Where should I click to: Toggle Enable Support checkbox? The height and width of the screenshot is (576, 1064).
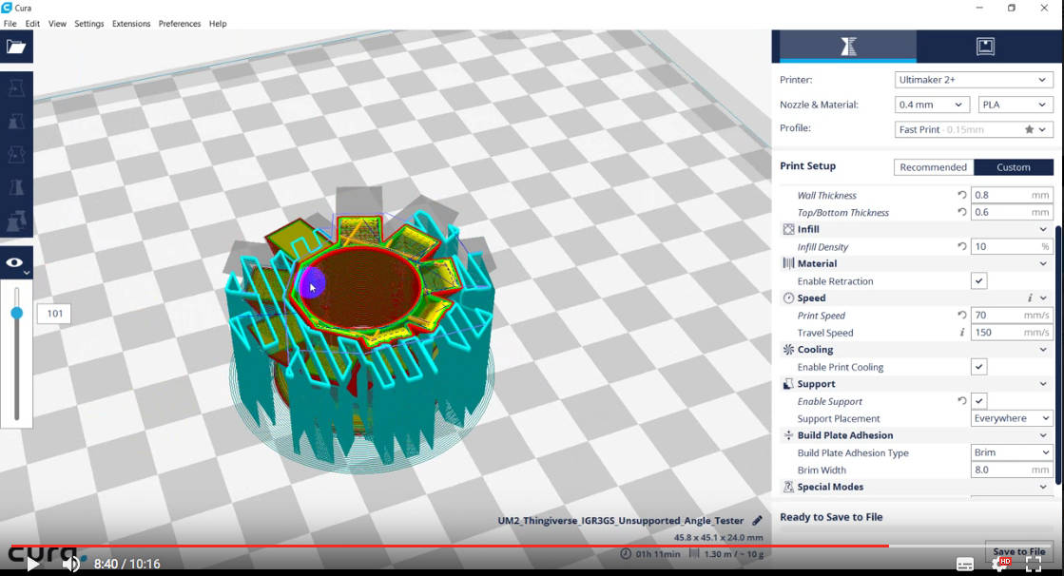coord(978,401)
